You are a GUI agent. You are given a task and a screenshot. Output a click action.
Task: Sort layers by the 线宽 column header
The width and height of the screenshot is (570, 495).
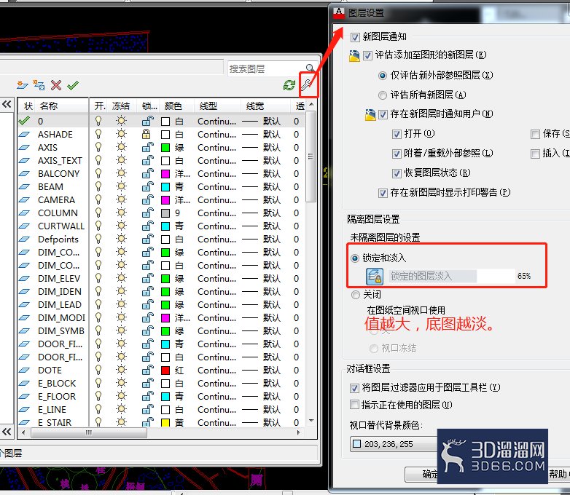(255, 106)
